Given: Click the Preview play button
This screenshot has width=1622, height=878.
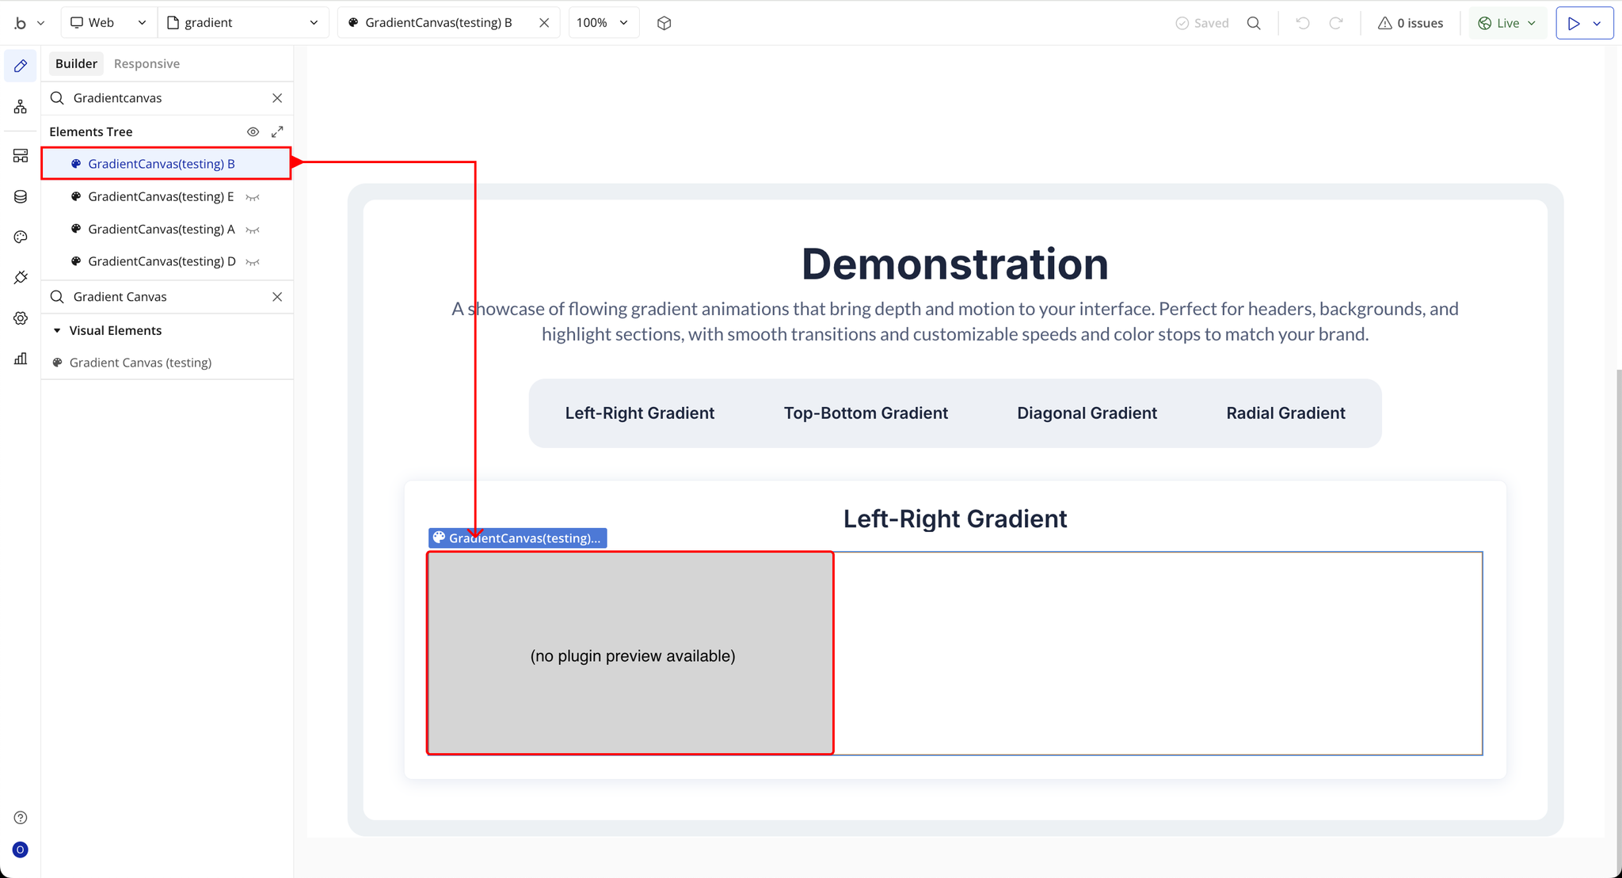Looking at the screenshot, I should [x=1573, y=23].
